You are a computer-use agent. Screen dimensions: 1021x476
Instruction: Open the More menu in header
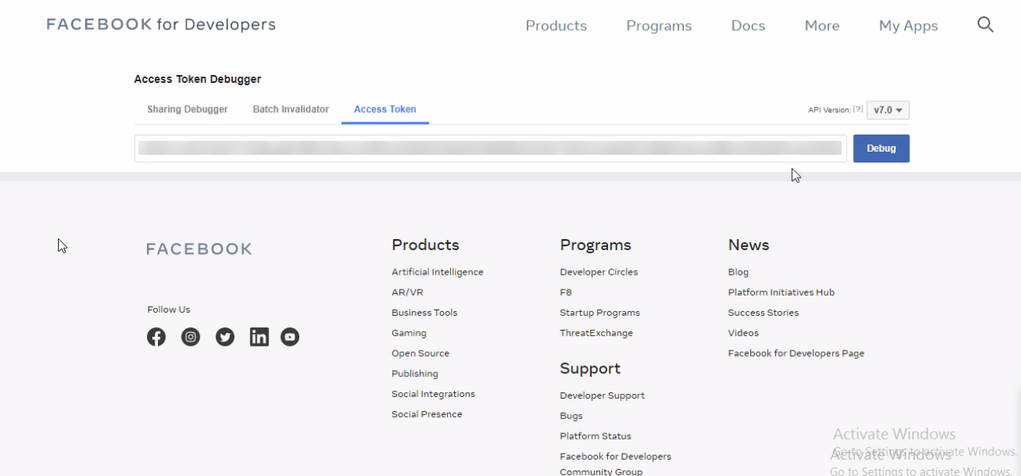[x=822, y=26]
